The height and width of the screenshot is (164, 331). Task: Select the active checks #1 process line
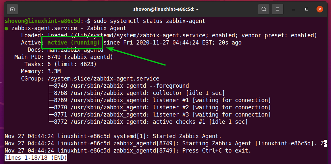point(148,122)
